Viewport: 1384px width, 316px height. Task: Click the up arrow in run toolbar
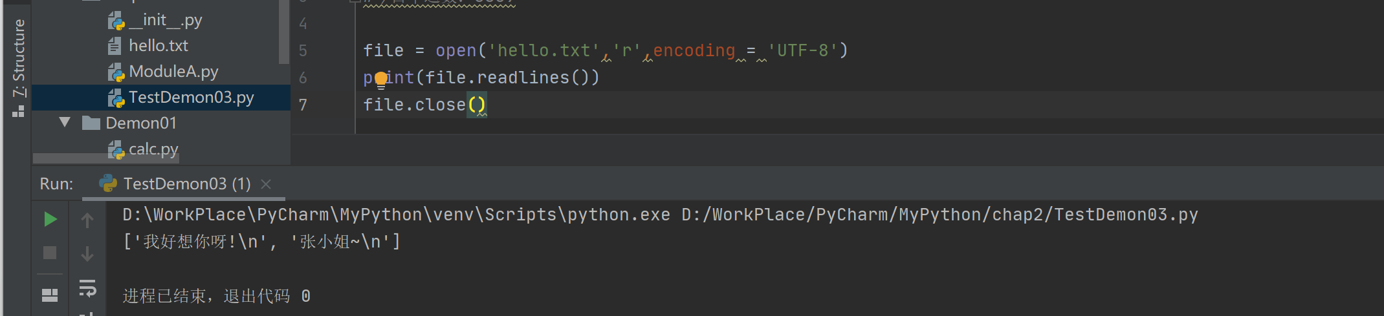[x=87, y=220]
